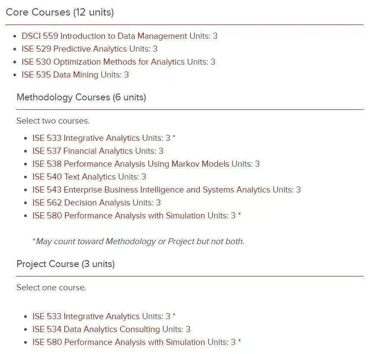Click ISE 530 Optimization Methods for Analytics

103,62
